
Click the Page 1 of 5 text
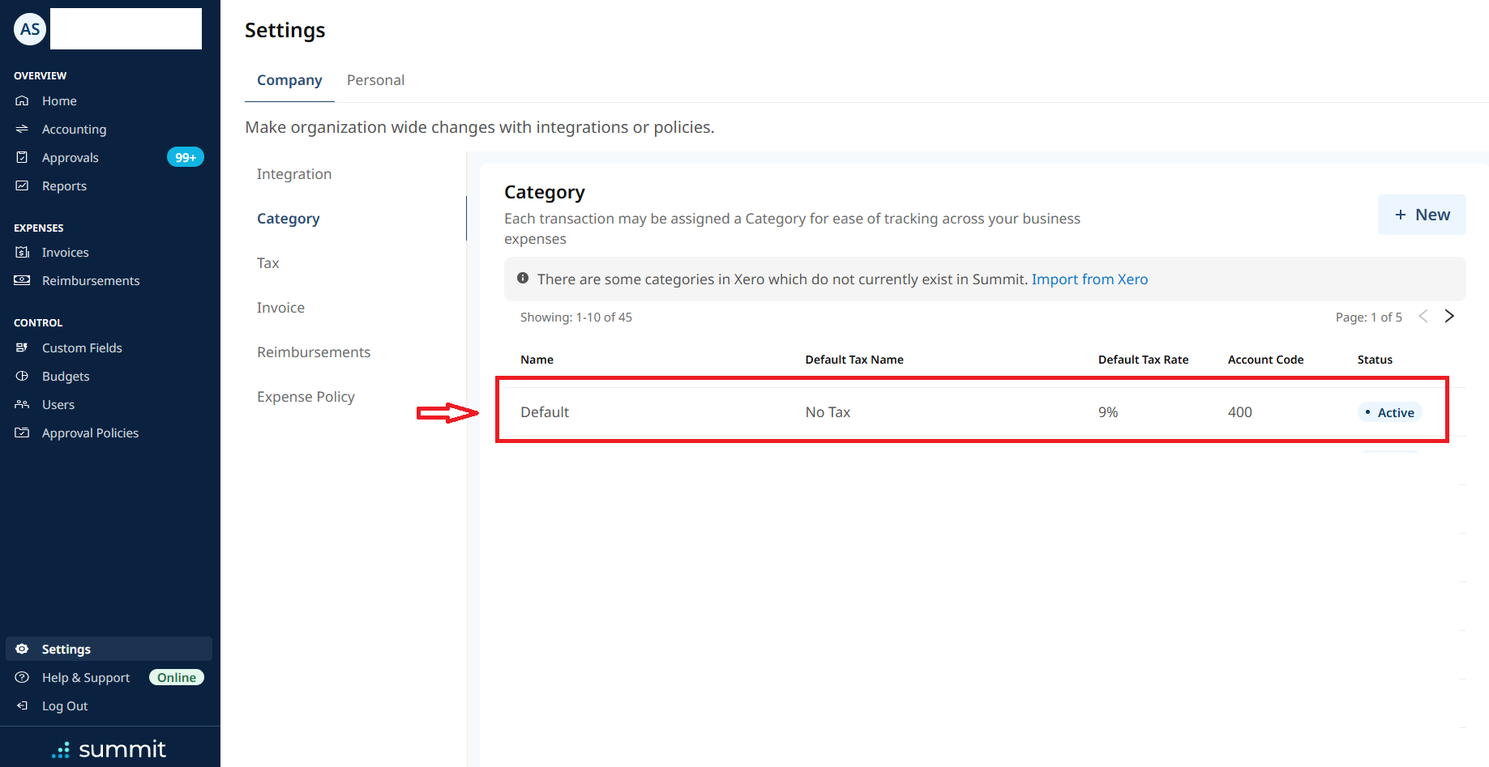[x=1369, y=317]
